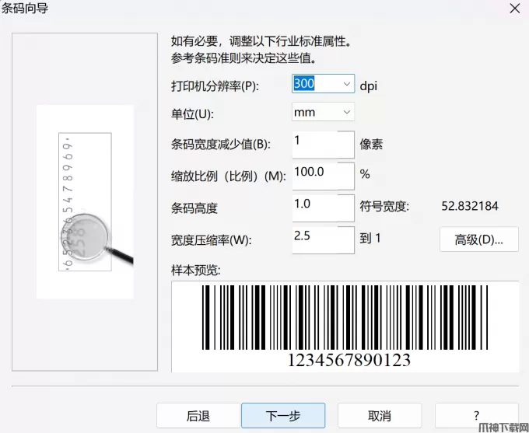The image size is (529, 433).
Task: Click the 单位(U): label
Action: pos(192,114)
